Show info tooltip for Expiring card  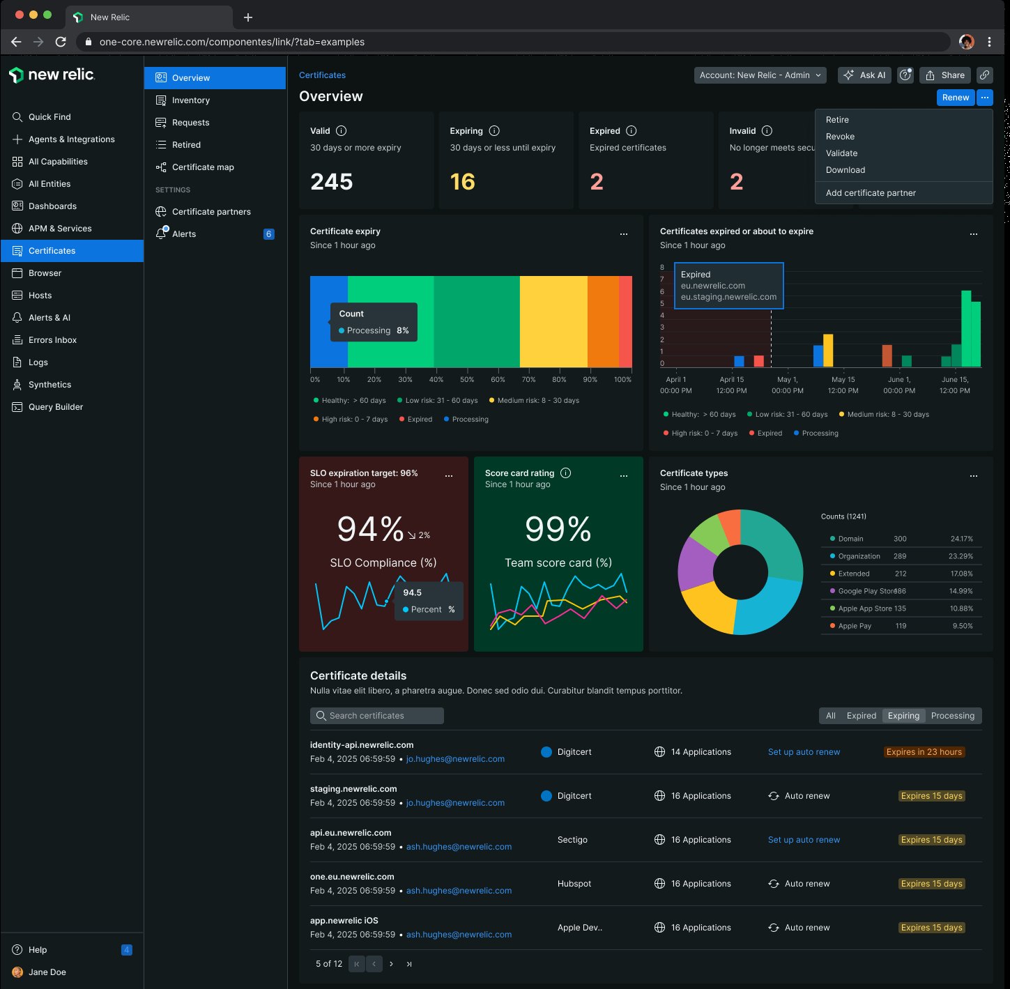tap(494, 131)
